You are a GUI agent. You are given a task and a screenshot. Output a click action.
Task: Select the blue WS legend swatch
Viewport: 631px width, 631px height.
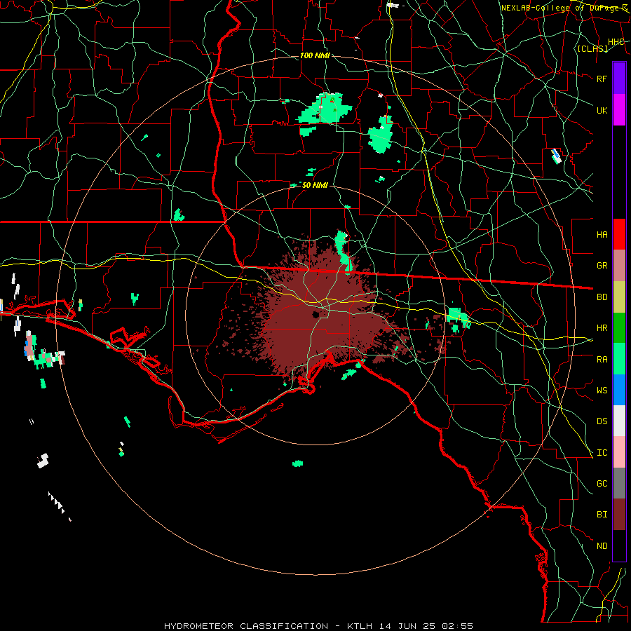pyautogui.click(x=619, y=390)
